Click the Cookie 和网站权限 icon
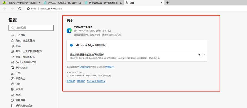 pyautogui.click(x=12, y=62)
